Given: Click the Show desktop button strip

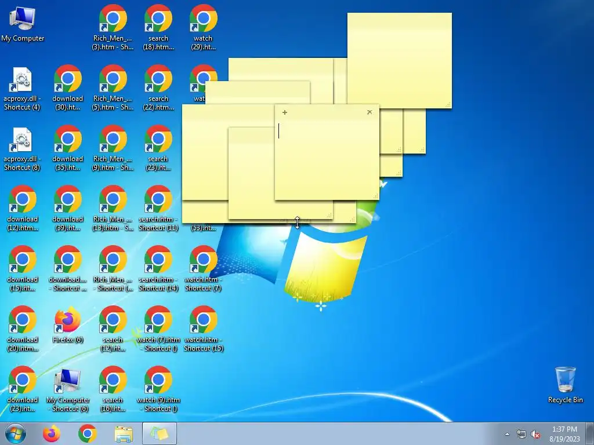Looking at the screenshot, I should tap(590, 433).
